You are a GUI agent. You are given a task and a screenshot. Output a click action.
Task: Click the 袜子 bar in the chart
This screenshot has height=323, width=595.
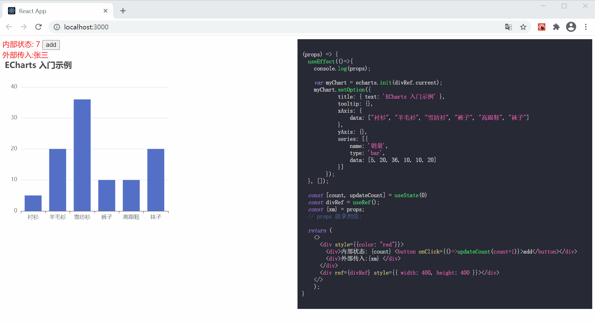tap(156, 180)
